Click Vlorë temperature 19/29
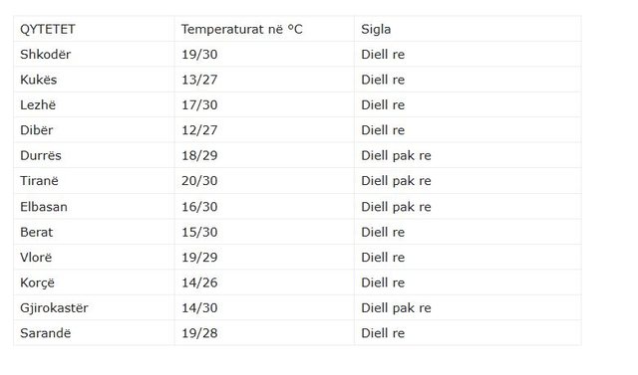The image size is (638, 375). pyautogui.click(x=199, y=258)
